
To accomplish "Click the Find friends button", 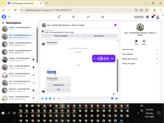I will tap(139, 17).
